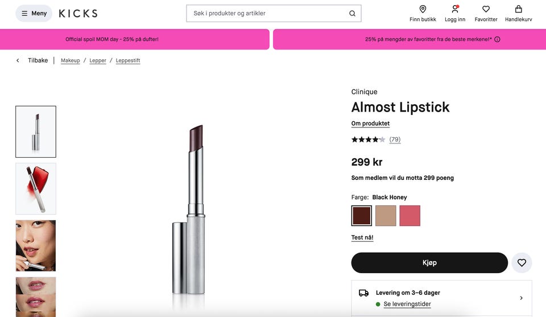Viewport: 546px width, 317px height.
Task: Go back using the Tilbake arrow
Action: click(18, 60)
